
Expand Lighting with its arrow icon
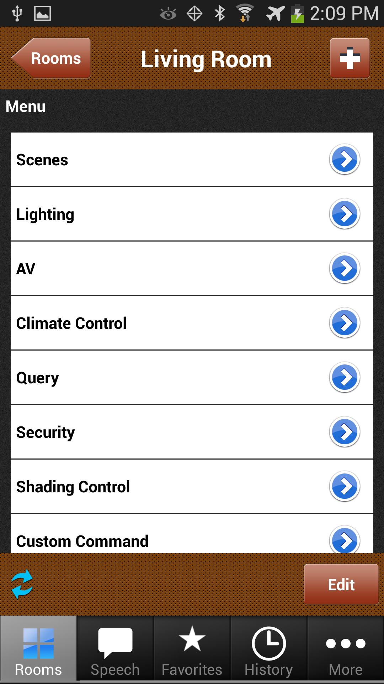point(345,214)
